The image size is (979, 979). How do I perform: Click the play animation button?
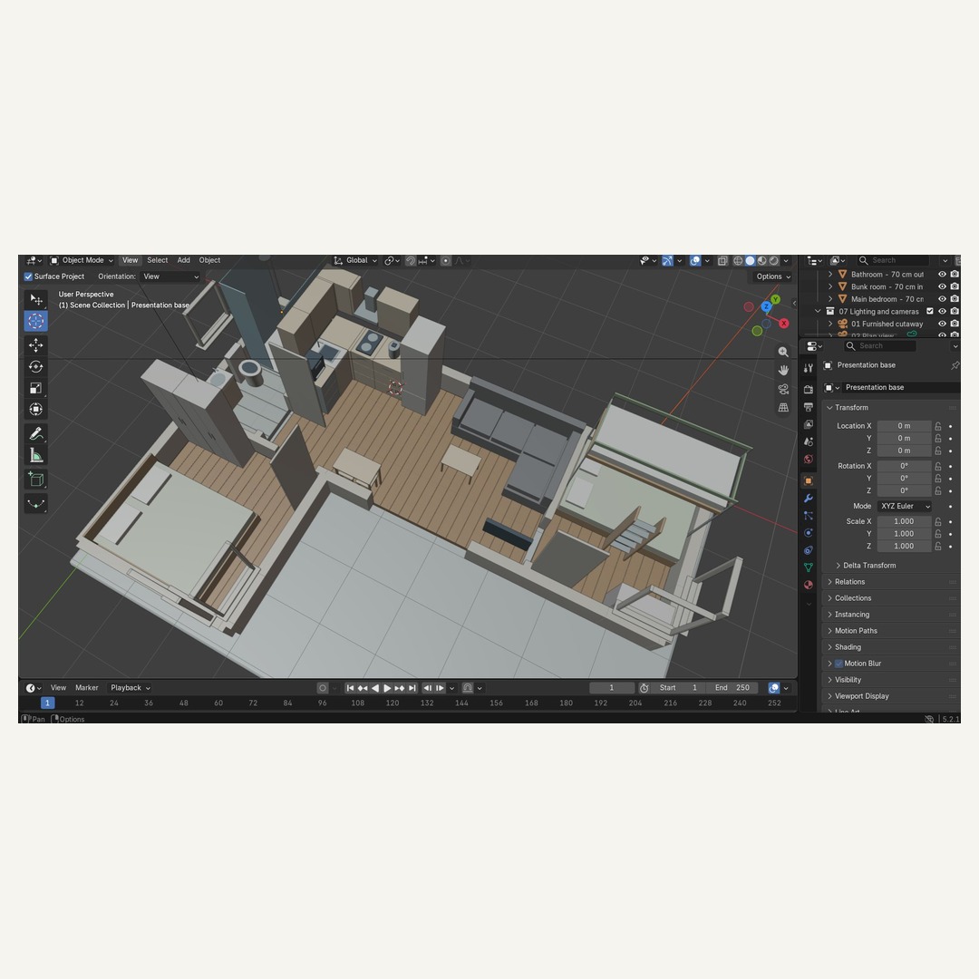point(387,688)
